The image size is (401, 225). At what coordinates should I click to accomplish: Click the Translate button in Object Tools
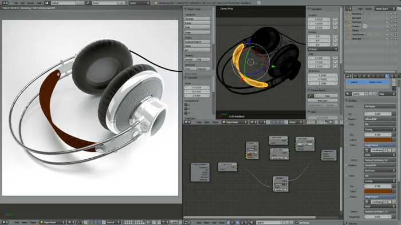197,19
